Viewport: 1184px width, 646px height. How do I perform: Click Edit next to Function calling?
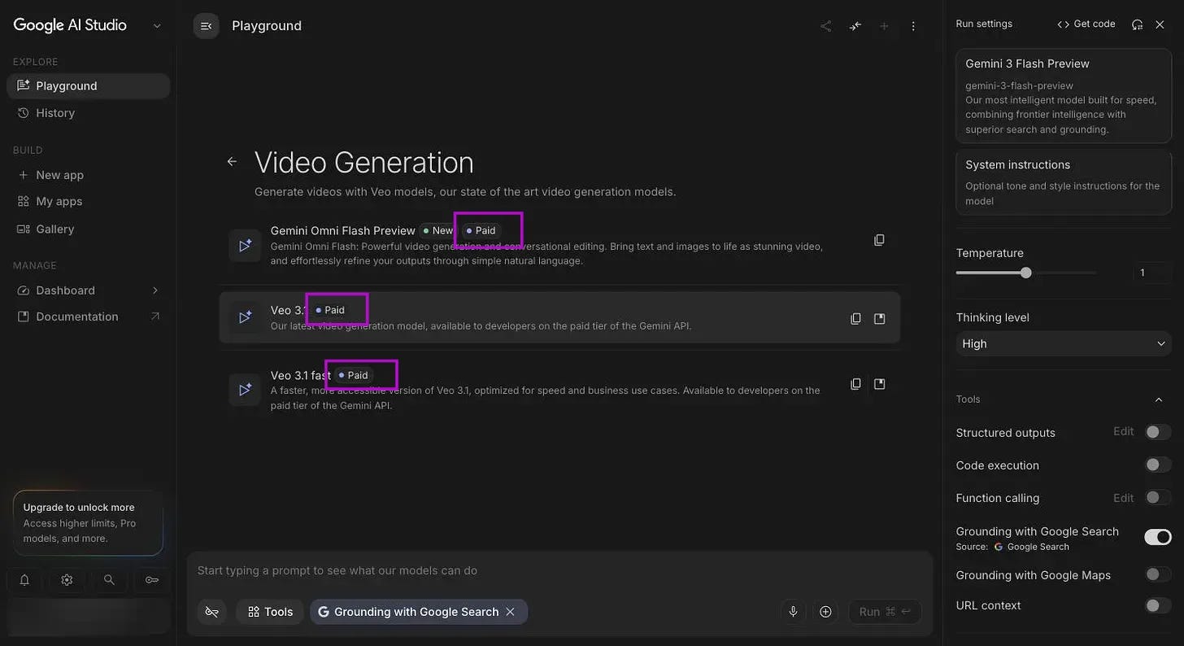[x=1123, y=497]
